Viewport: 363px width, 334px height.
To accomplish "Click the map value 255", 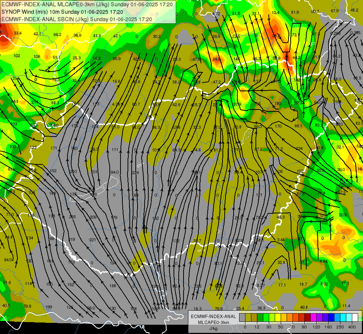I will pyautogui.click(x=72, y=217).
